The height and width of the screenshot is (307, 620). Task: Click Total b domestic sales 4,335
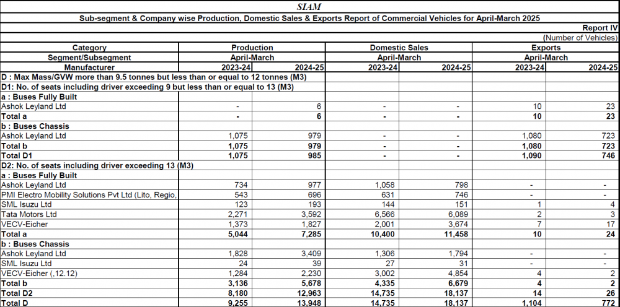tap(385, 283)
